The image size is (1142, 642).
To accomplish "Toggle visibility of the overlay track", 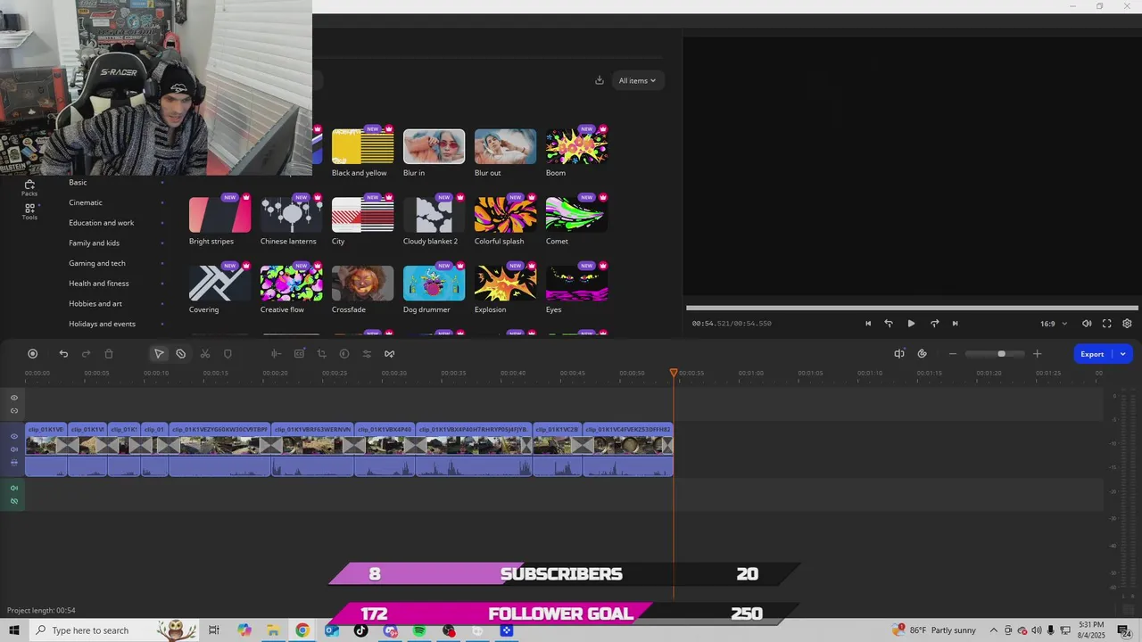I will point(14,398).
